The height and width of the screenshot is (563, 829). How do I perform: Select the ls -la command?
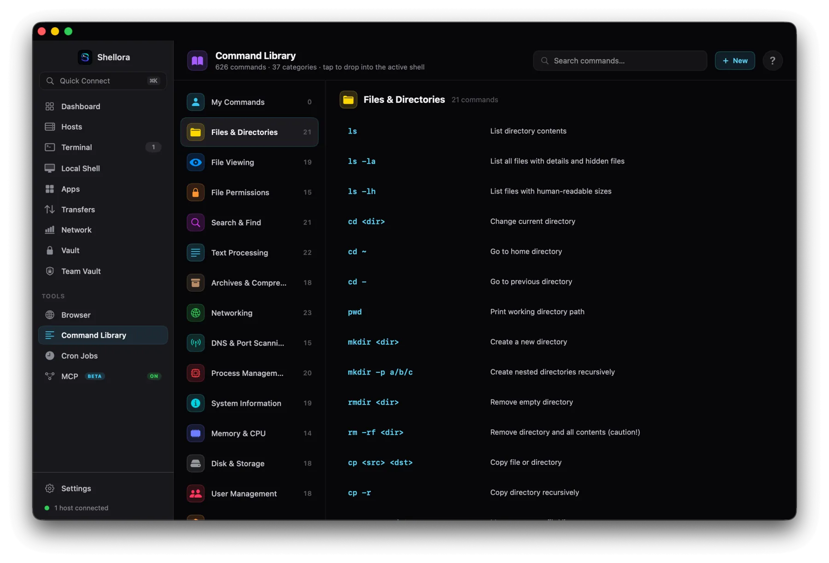pyautogui.click(x=362, y=161)
